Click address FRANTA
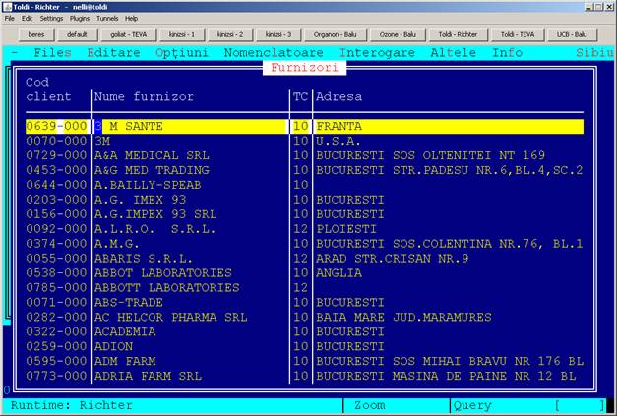Viewport: 617px width, 416px height. pos(339,126)
